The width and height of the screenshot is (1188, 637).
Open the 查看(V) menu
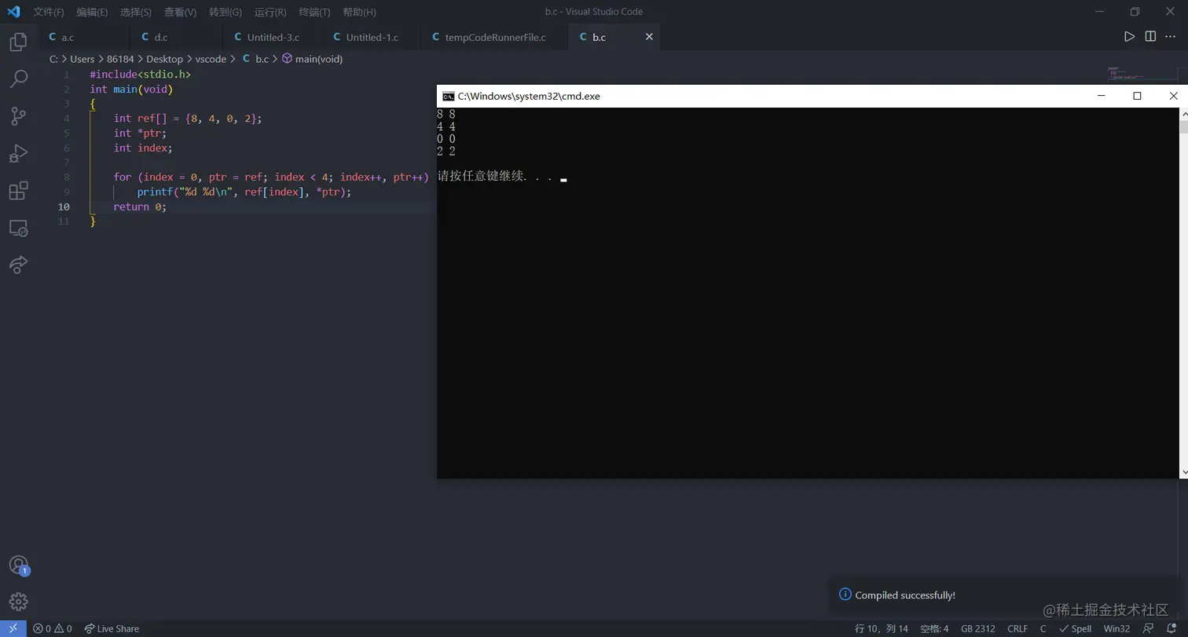(x=180, y=12)
